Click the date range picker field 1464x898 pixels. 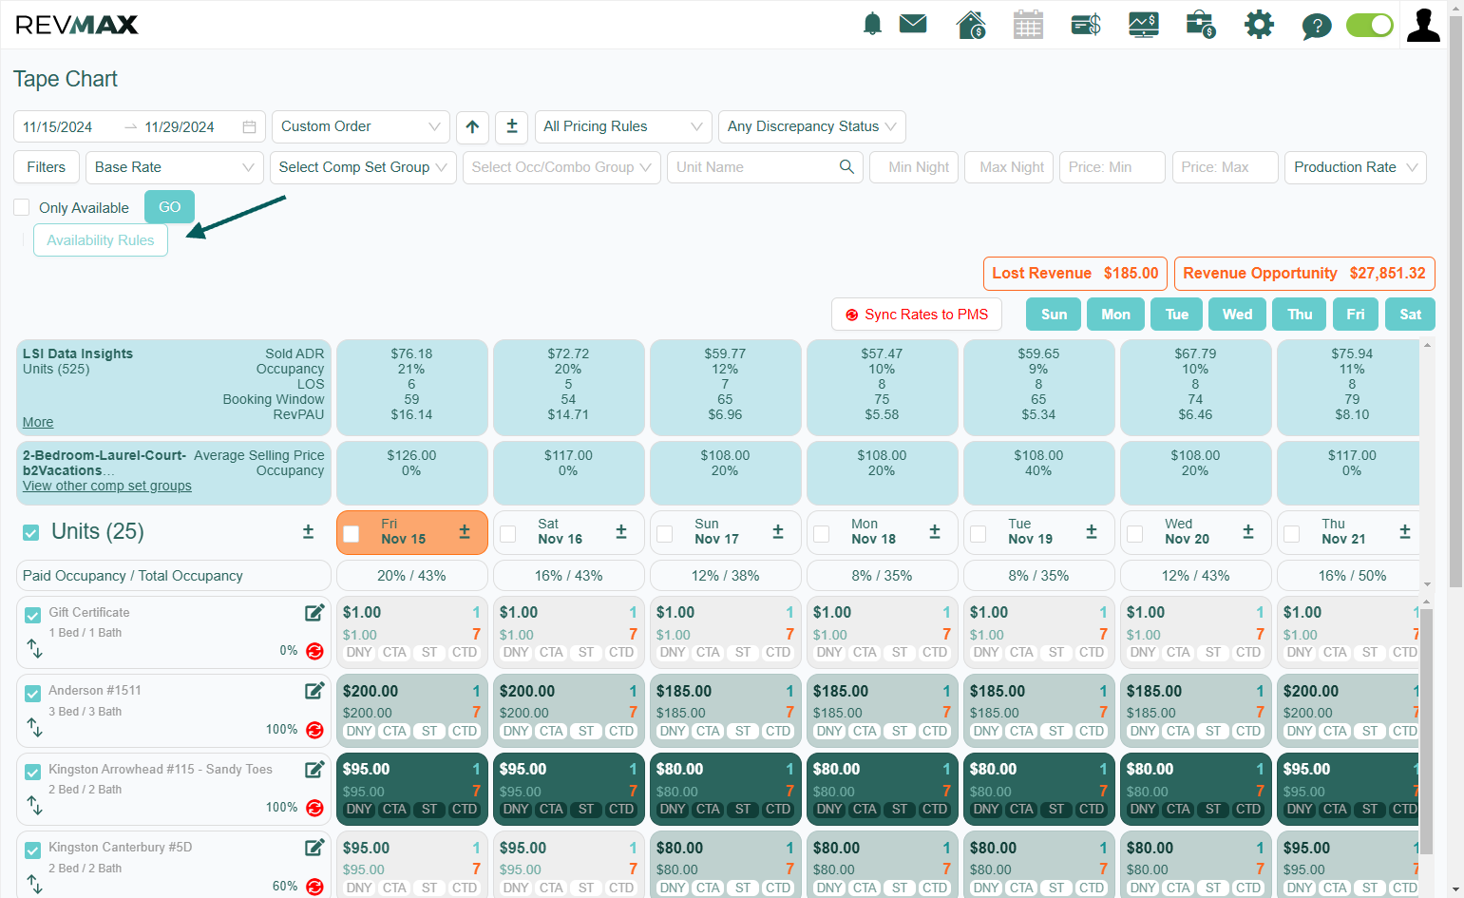(140, 126)
